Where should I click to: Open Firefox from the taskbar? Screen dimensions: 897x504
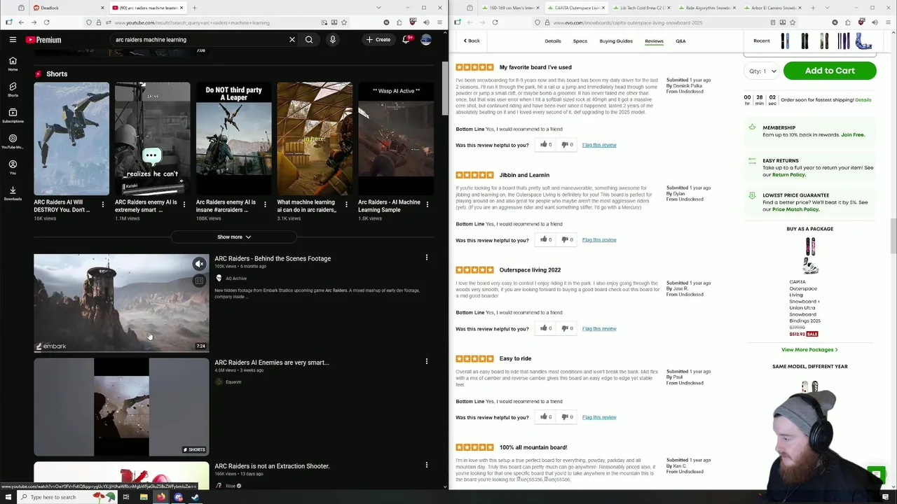pyautogui.click(x=161, y=497)
